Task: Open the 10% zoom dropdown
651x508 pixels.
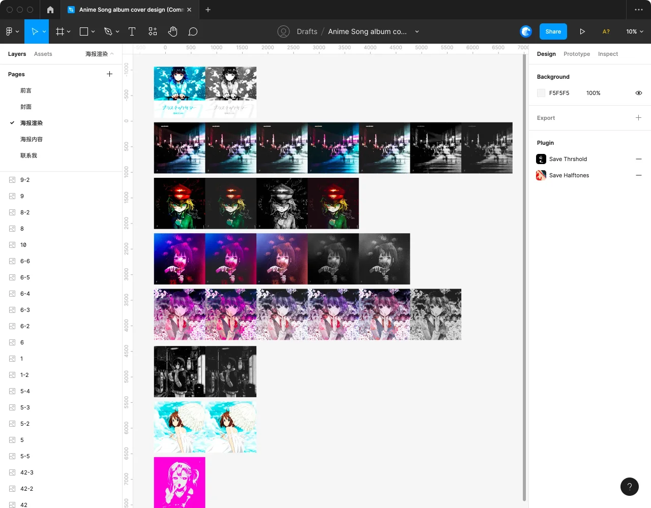Action: 635,31
